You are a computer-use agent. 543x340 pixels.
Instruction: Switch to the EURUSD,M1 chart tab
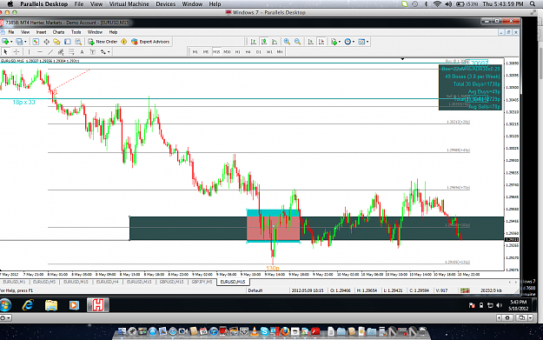point(14,282)
